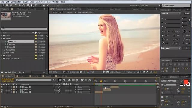The height and width of the screenshot is (108, 192).
Task: Click Toggle Switches / Modes button
Action: pyautogui.click(x=63, y=107)
